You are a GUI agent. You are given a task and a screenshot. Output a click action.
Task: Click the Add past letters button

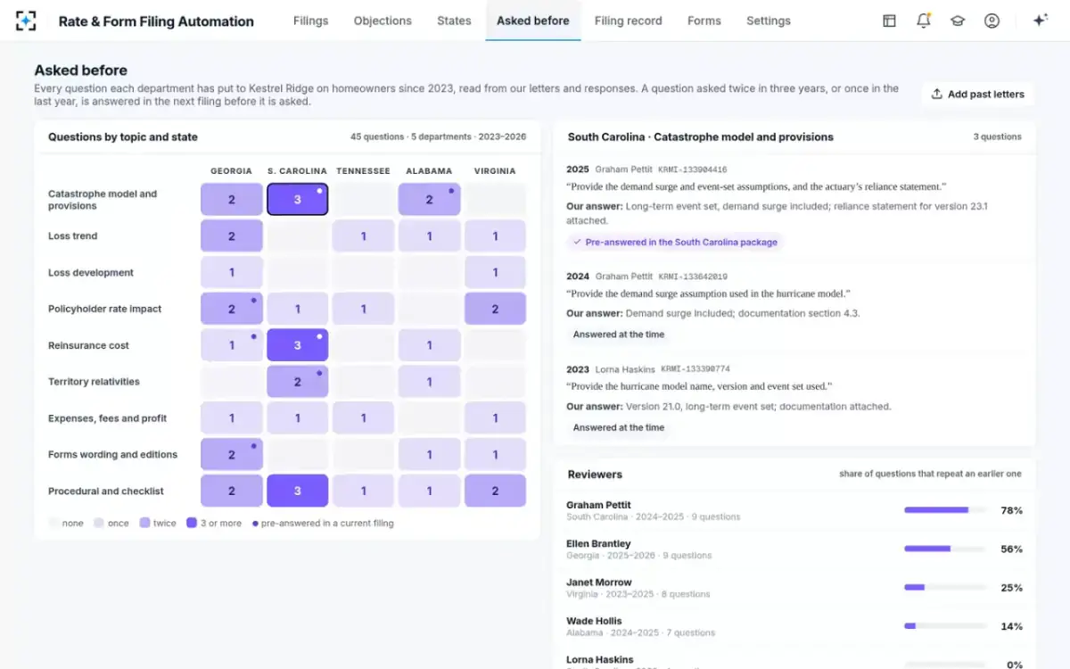coord(978,94)
